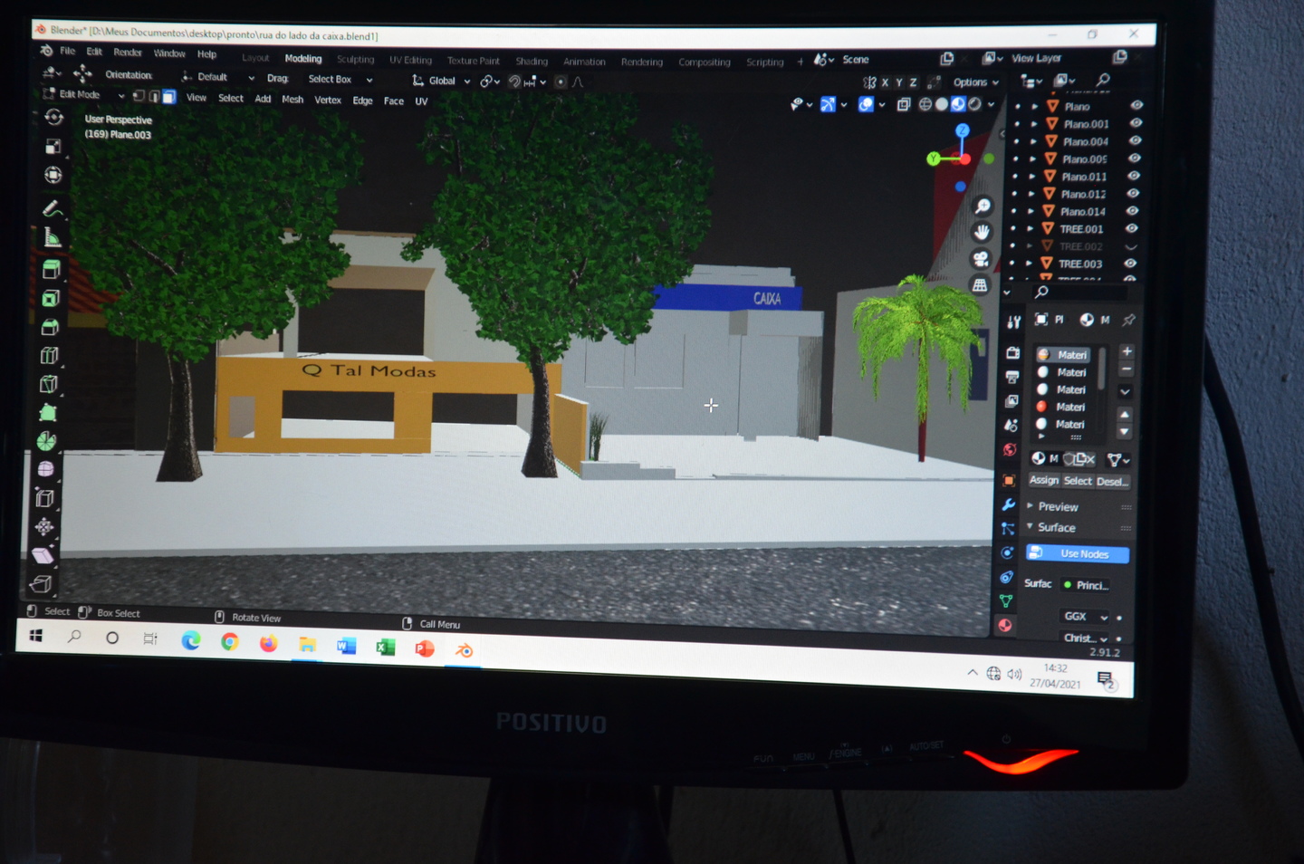This screenshot has width=1304, height=864.
Task: Click the Assign material button
Action: click(1043, 480)
